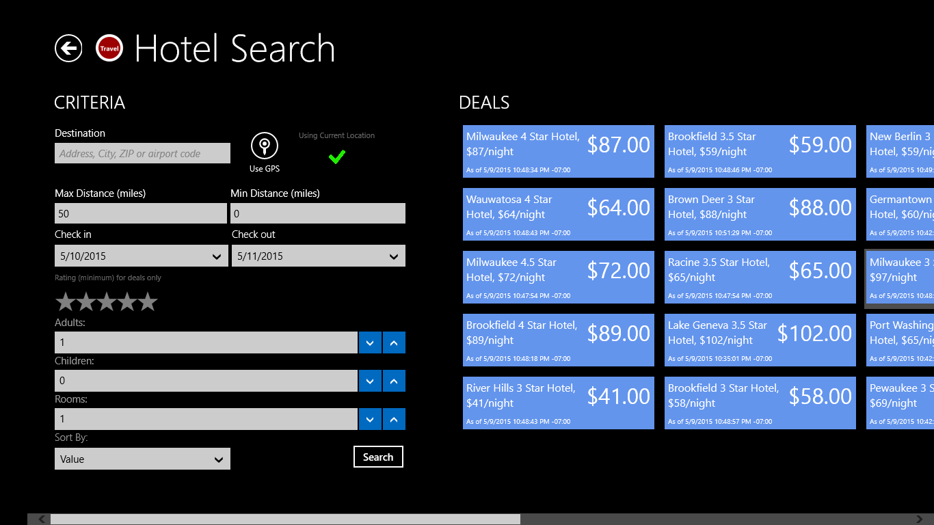The width and height of the screenshot is (934, 525).
Task: Click the green current location checkmark
Action: 336,157
